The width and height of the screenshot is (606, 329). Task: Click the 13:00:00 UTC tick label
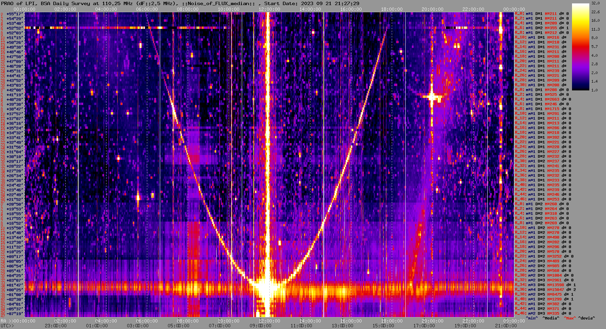[x=342, y=326]
